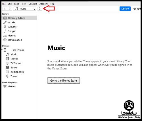Viewport: 142px width, 121px height.
Task: Click the Artists microphone icon
Action: click(x=5, y=22)
